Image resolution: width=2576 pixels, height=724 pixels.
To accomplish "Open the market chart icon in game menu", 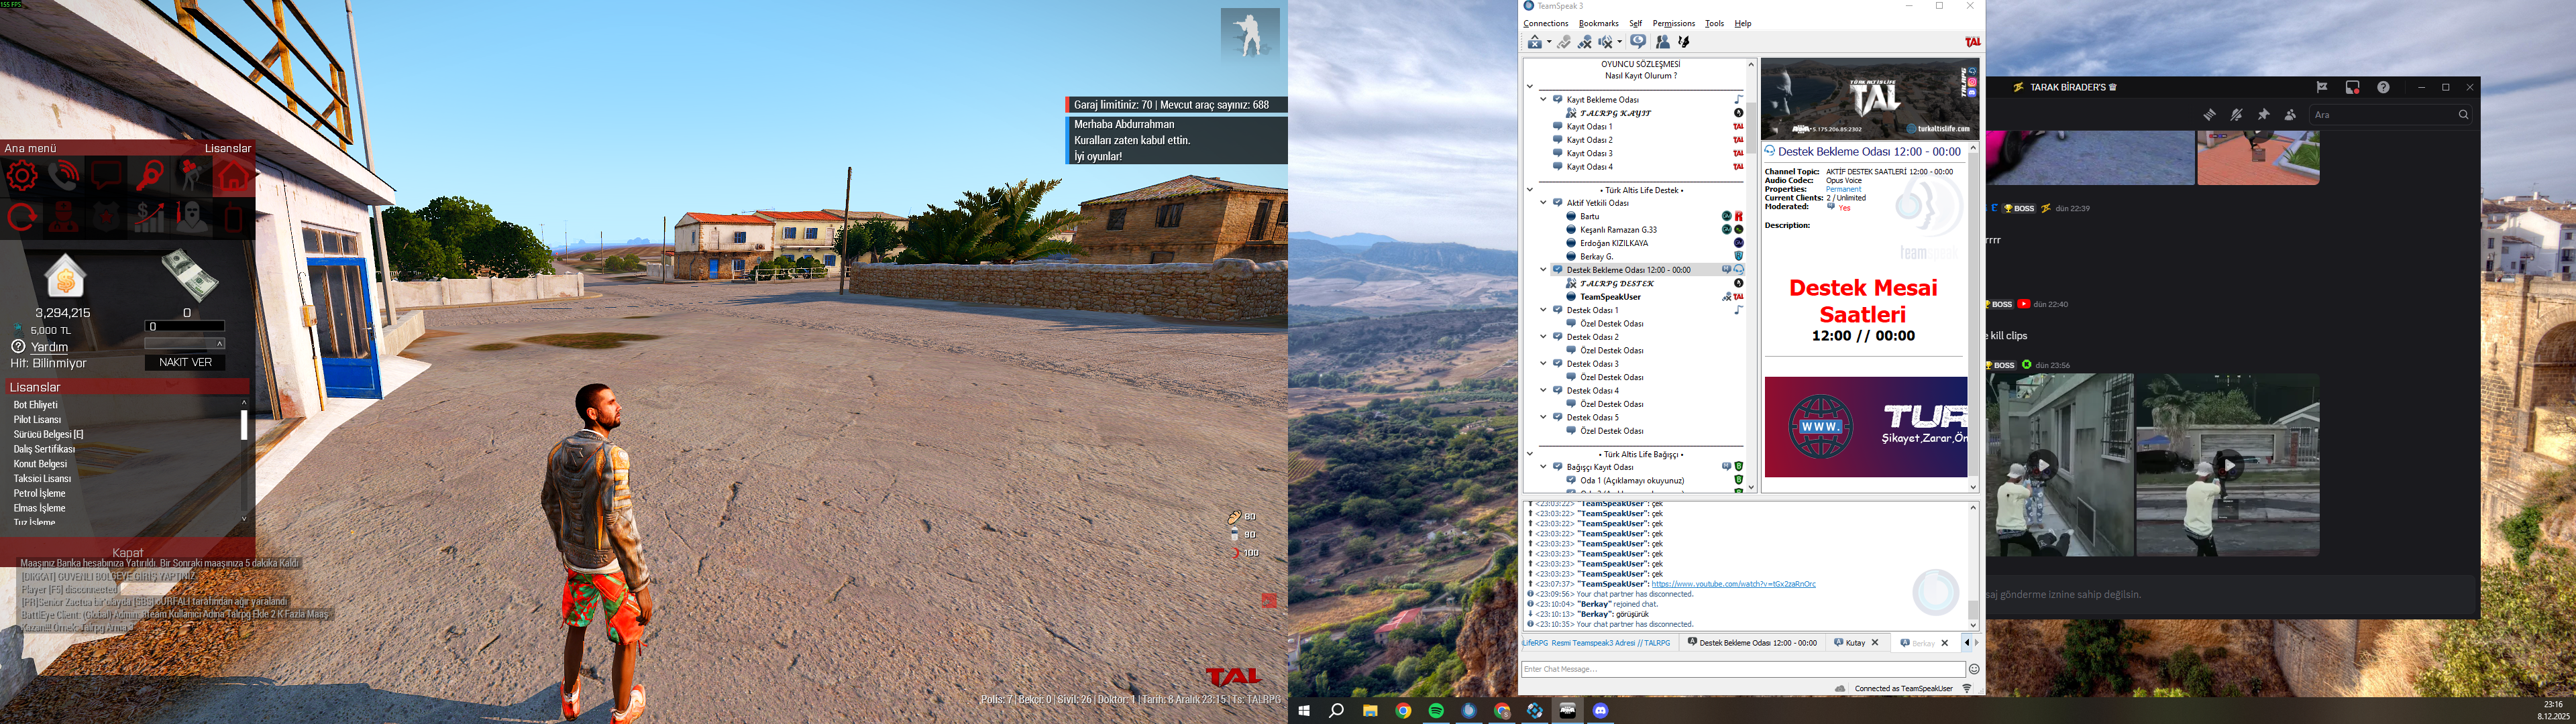I will pyautogui.click(x=149, y=217).
